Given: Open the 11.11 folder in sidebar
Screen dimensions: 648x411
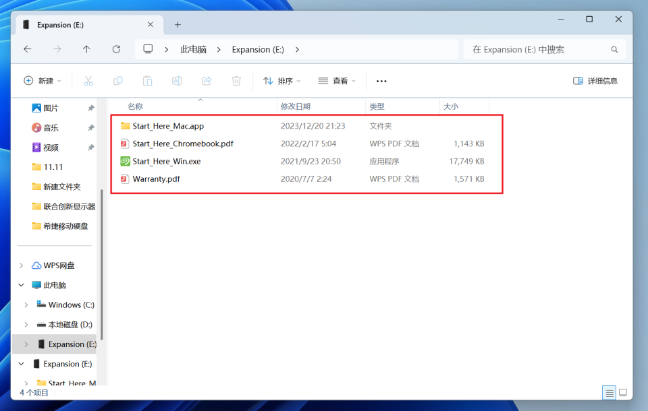Looking at the screenshot, I should [53, 167].
